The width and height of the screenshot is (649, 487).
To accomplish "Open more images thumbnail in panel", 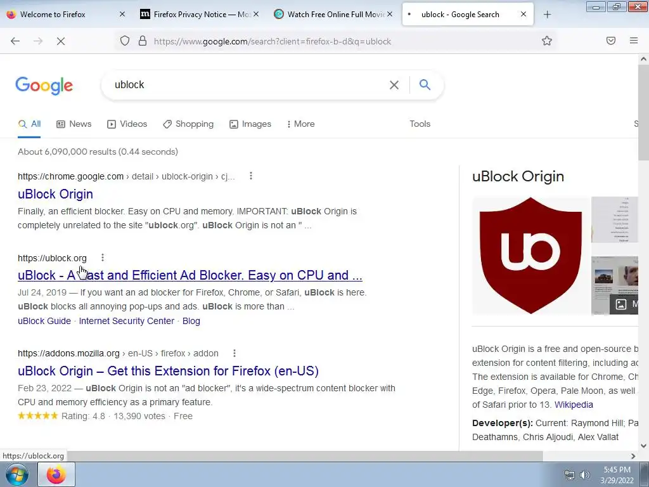I will coord(615,285).
